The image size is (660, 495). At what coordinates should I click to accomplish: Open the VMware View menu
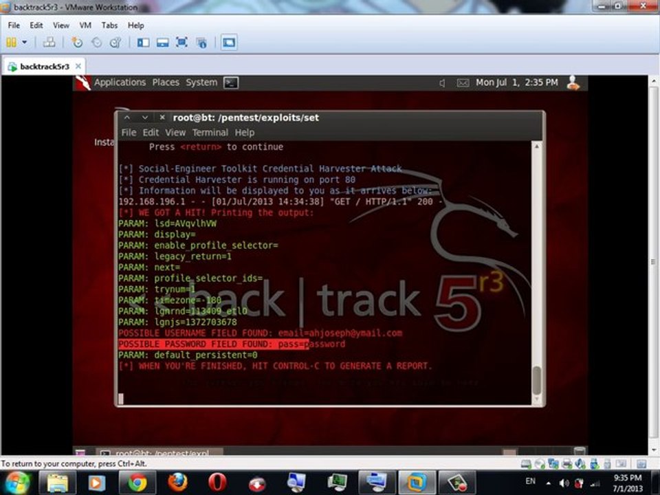pos(61,25)
